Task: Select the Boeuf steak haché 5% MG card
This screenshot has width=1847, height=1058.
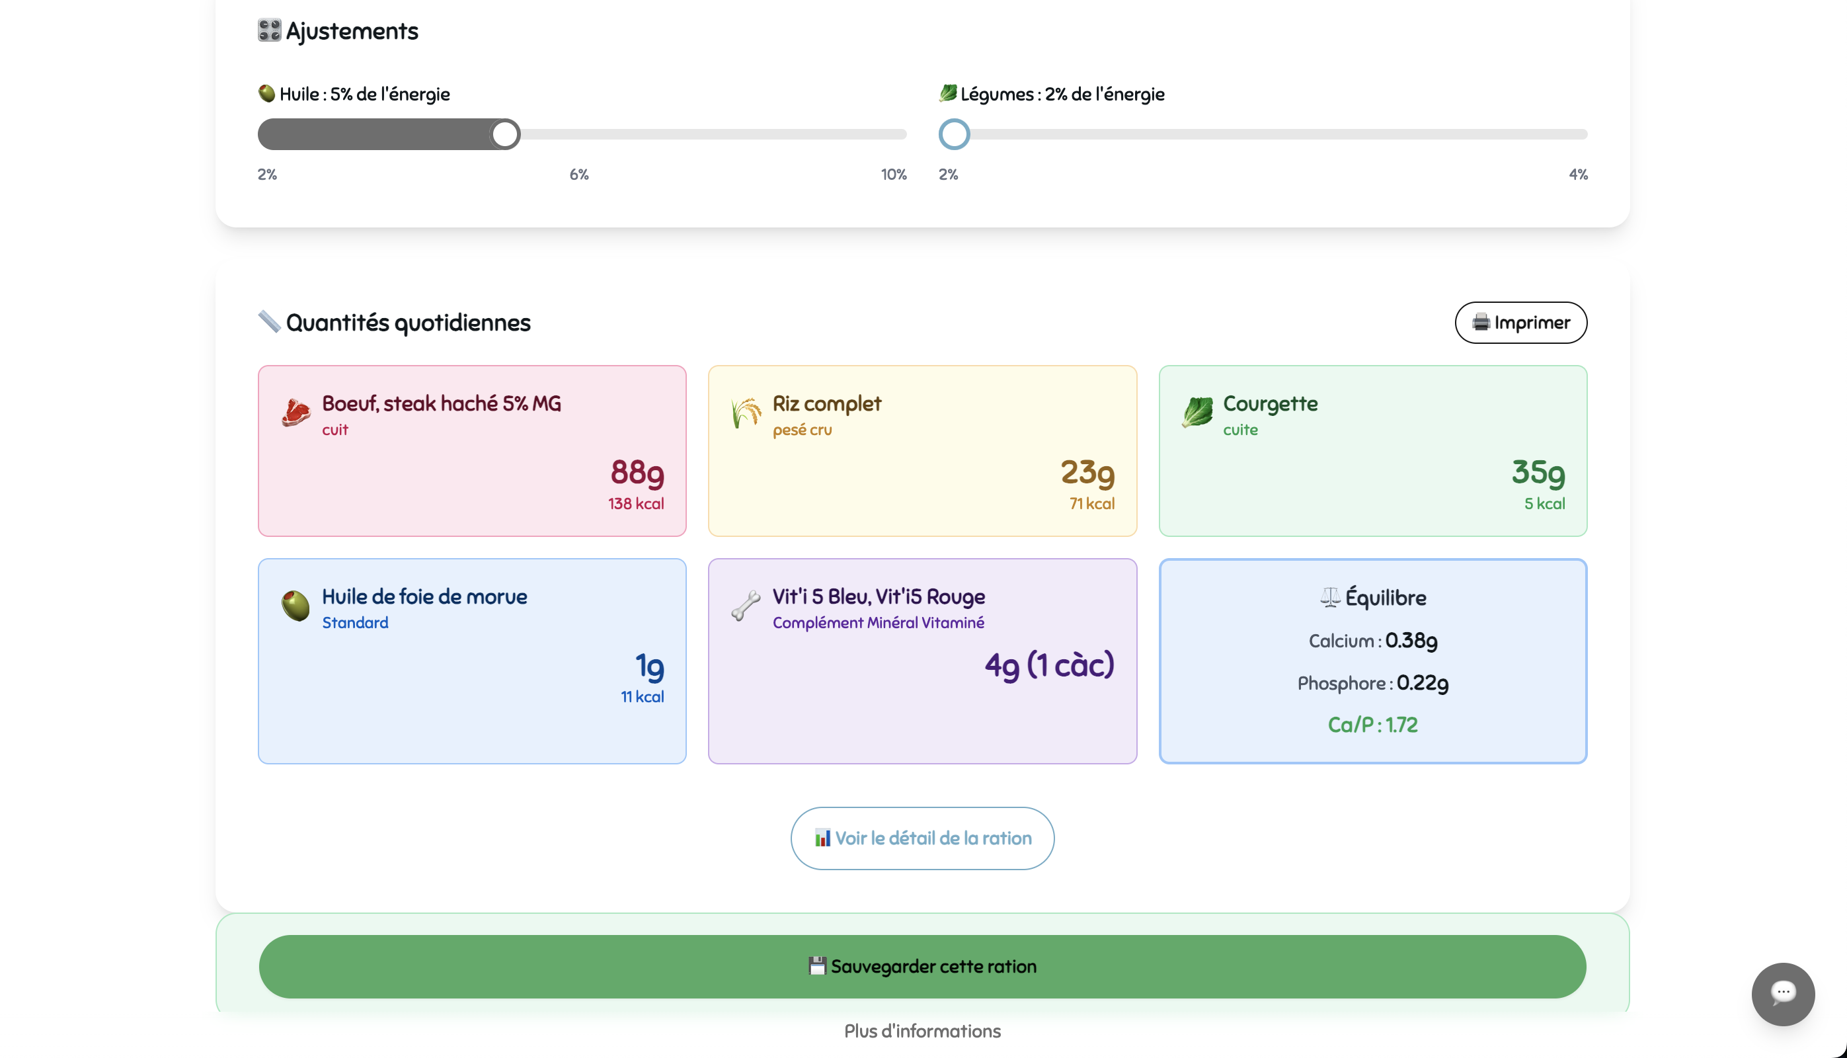Action: click(x=471, y=450)
